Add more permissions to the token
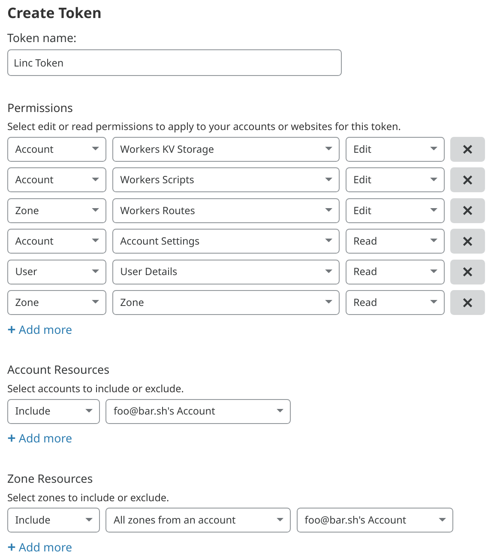The image size is (491, 560). [x=40, y=330]
